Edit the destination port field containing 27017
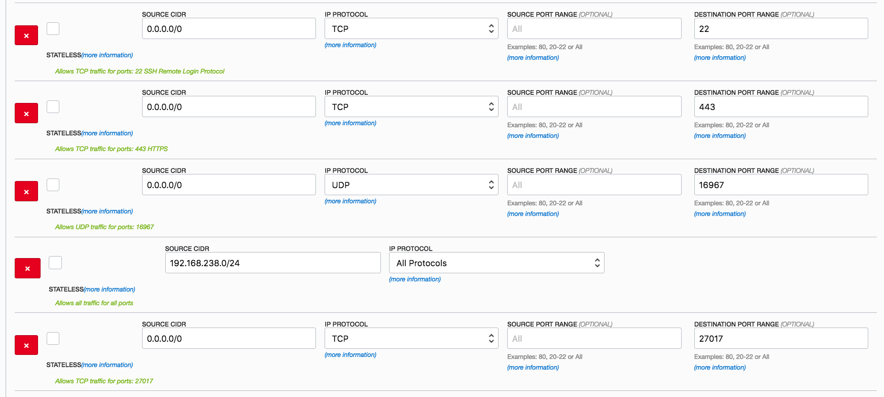 781,339
